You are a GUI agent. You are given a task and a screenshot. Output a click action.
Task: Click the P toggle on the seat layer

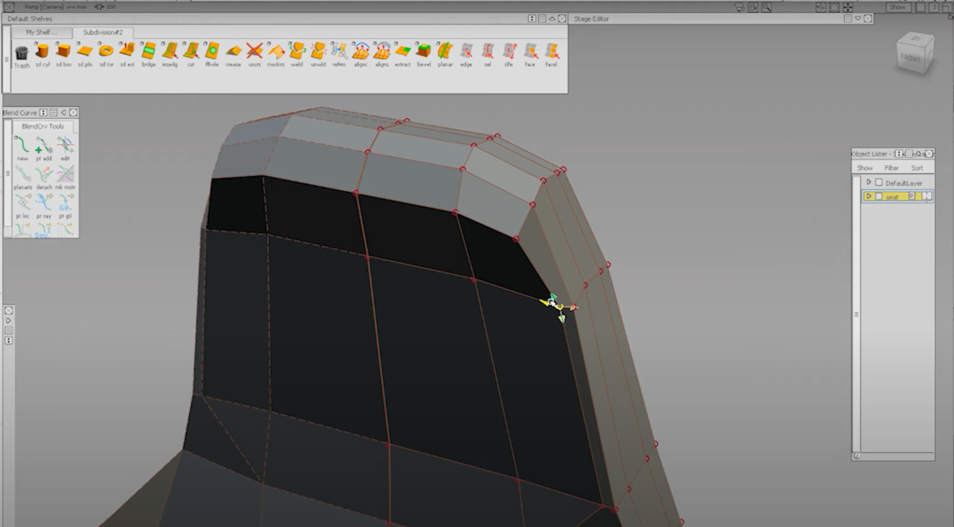click(912, 196)
